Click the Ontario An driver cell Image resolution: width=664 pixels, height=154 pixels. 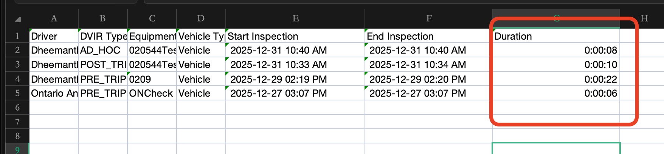point(54,93)
